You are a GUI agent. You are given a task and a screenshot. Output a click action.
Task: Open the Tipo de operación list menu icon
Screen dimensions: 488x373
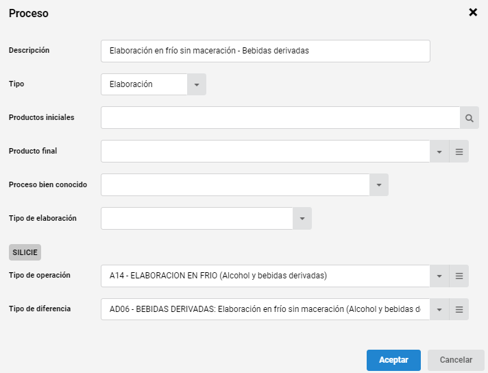click(x=459, y=276)
